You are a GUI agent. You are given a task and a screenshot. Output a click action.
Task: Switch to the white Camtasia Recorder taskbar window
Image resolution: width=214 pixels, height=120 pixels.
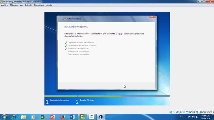pyautogui.click(x=92, y=117)
